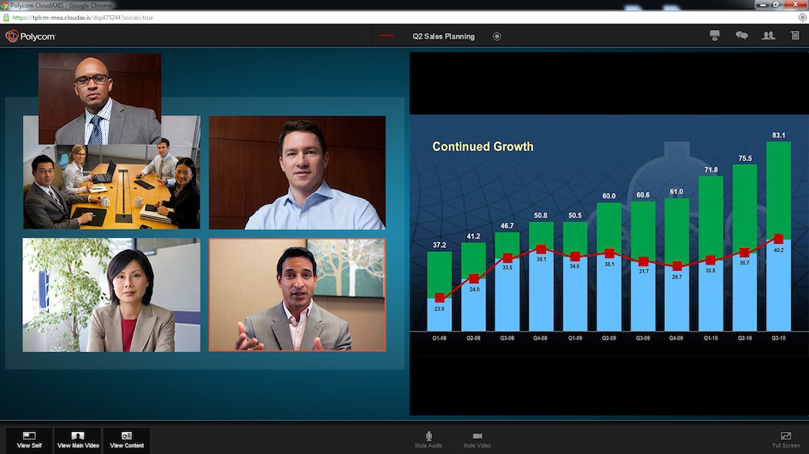Open the content sharing monitor icon
This screenshot has width=809, height=454.
click(715, 36)
